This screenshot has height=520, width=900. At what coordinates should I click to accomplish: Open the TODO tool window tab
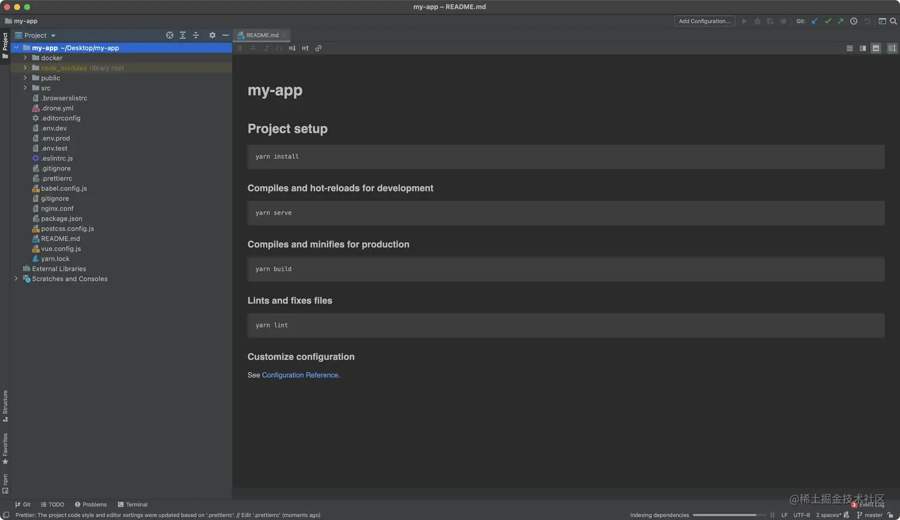click(52, 505)
